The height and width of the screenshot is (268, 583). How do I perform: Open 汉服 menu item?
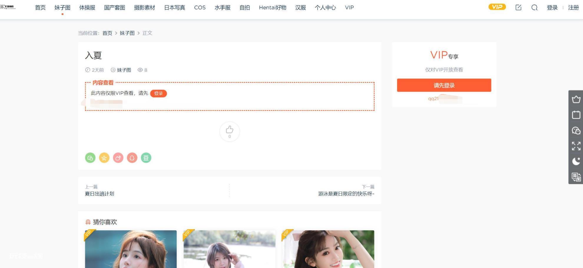pyautogui.click(x=301, y=8)
